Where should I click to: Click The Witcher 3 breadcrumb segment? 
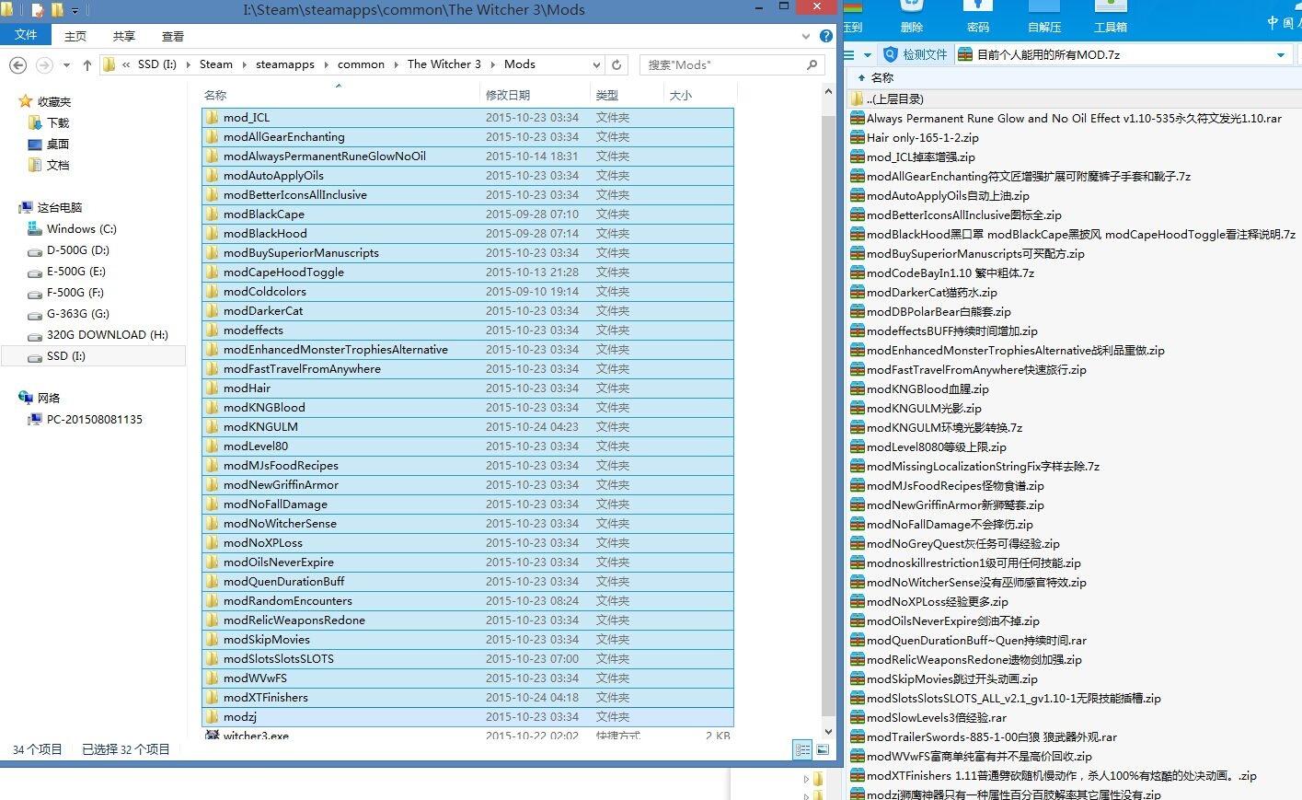444,64
